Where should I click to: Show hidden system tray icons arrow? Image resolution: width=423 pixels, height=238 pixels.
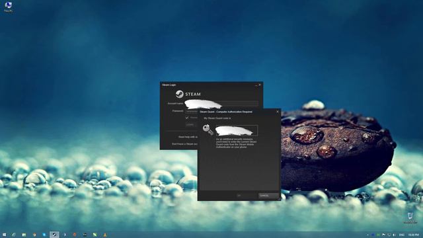coord(367,235)
